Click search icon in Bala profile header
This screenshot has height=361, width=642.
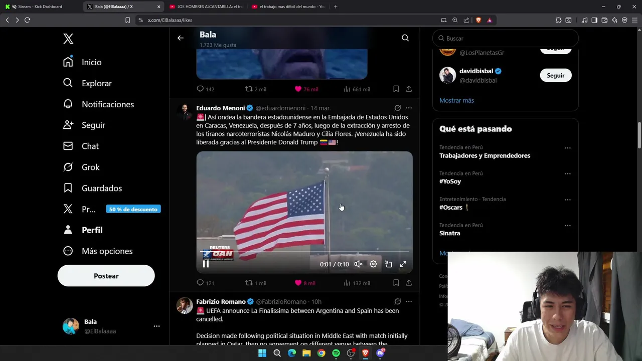click(x=405, y=38)
